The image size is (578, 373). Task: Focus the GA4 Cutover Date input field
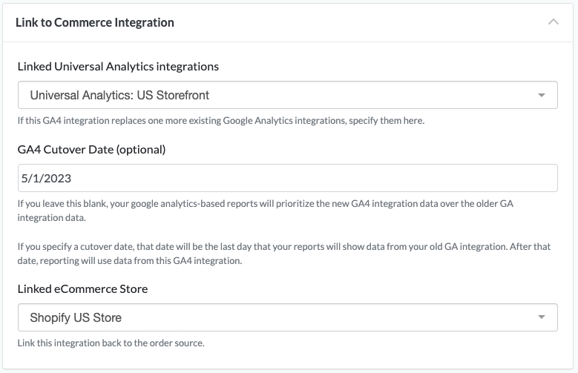click(287, 179)
